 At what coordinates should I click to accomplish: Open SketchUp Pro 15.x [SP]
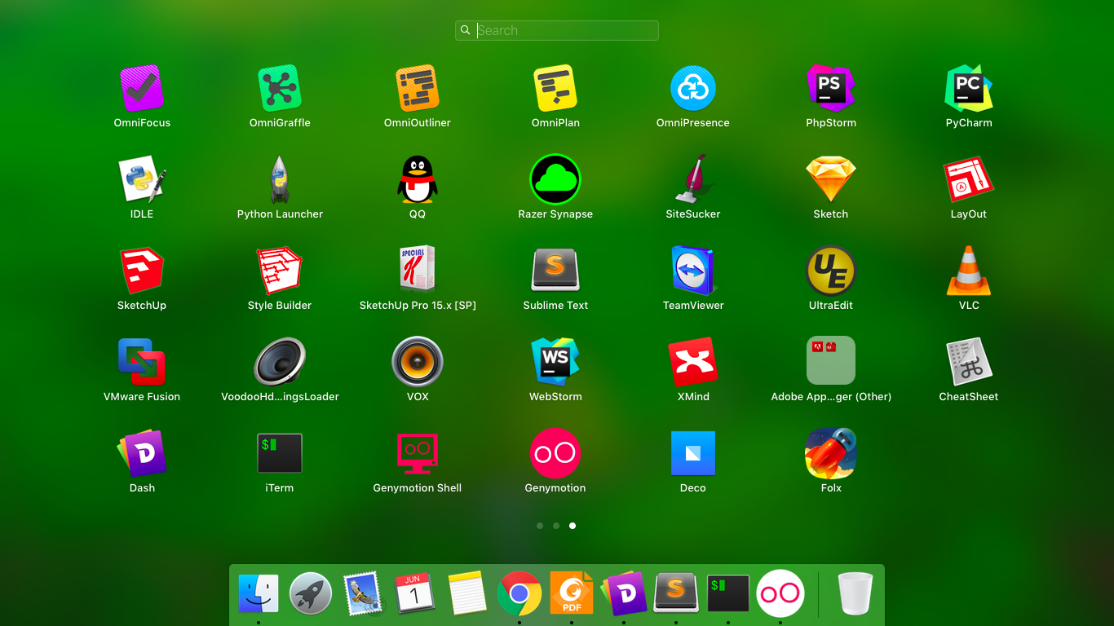coord(418,269)
